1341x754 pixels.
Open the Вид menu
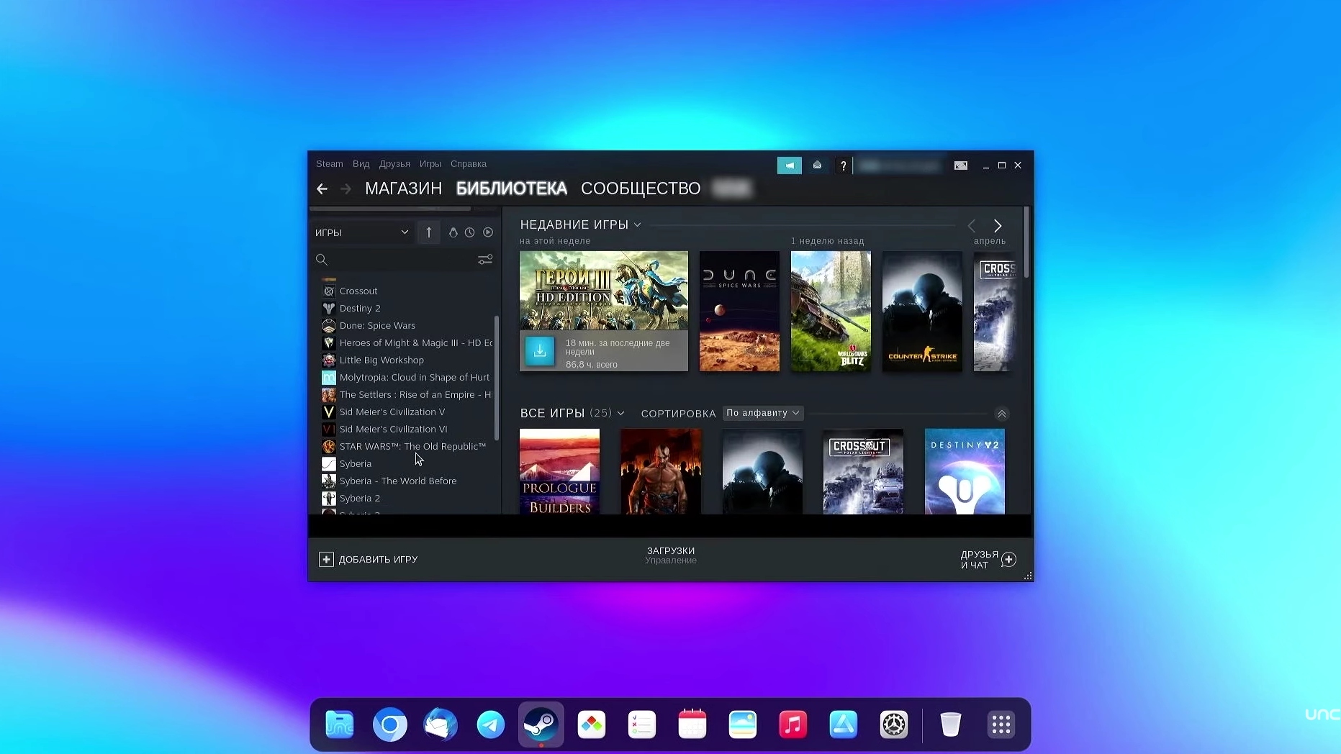[361, 164]
